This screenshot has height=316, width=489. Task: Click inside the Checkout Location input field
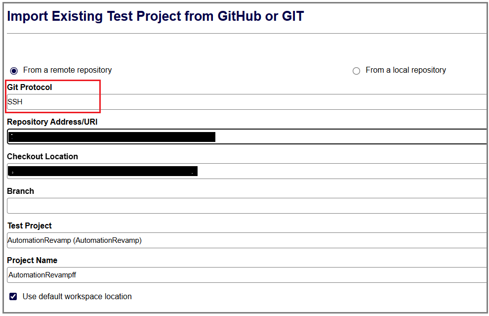(346, 171)
